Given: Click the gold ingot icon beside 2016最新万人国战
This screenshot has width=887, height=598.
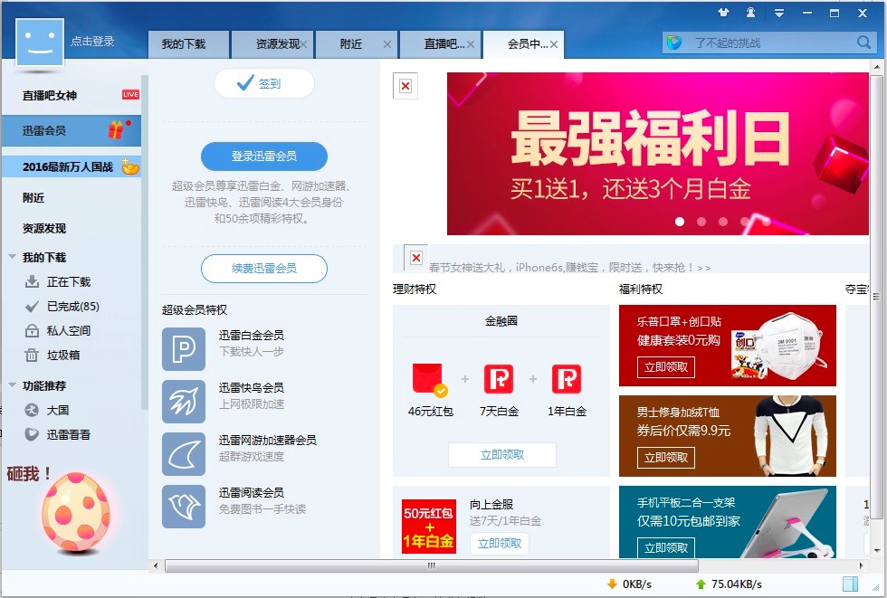Looking at the screenshot, I should pos(130,166).
